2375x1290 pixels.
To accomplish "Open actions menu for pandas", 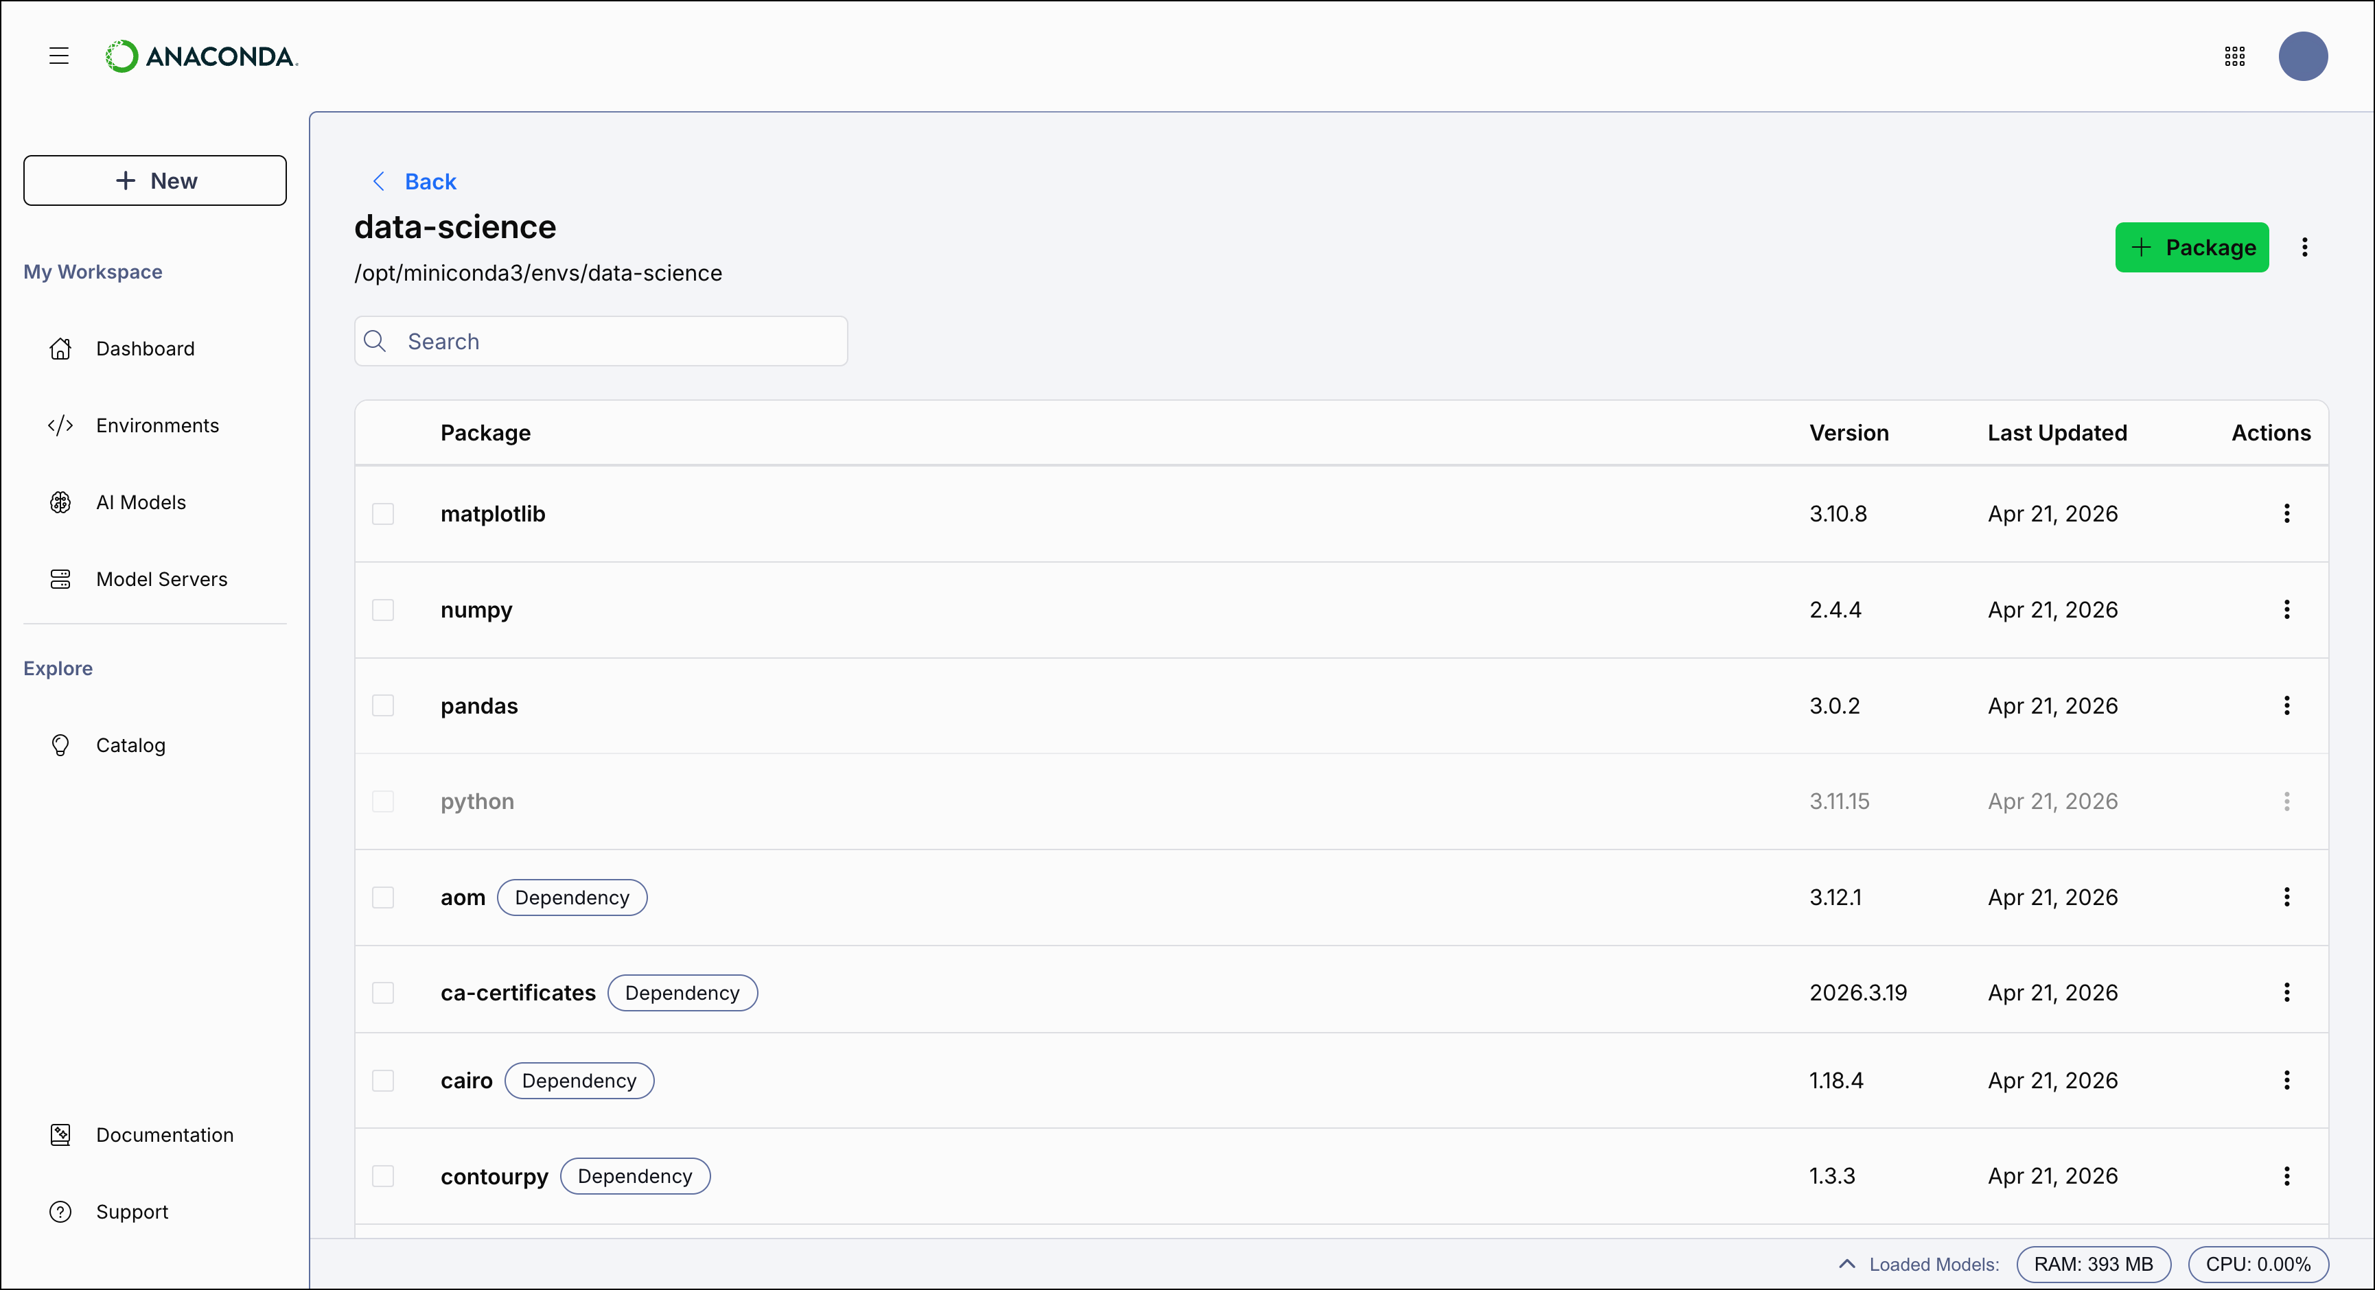I will pyautogui.click(x=2286, y=705).
